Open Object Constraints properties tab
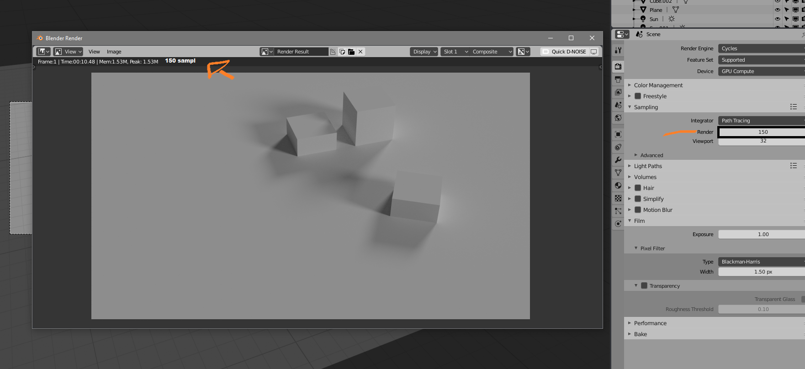The width and height of the screenshot is (805, 369). (618, 147)
